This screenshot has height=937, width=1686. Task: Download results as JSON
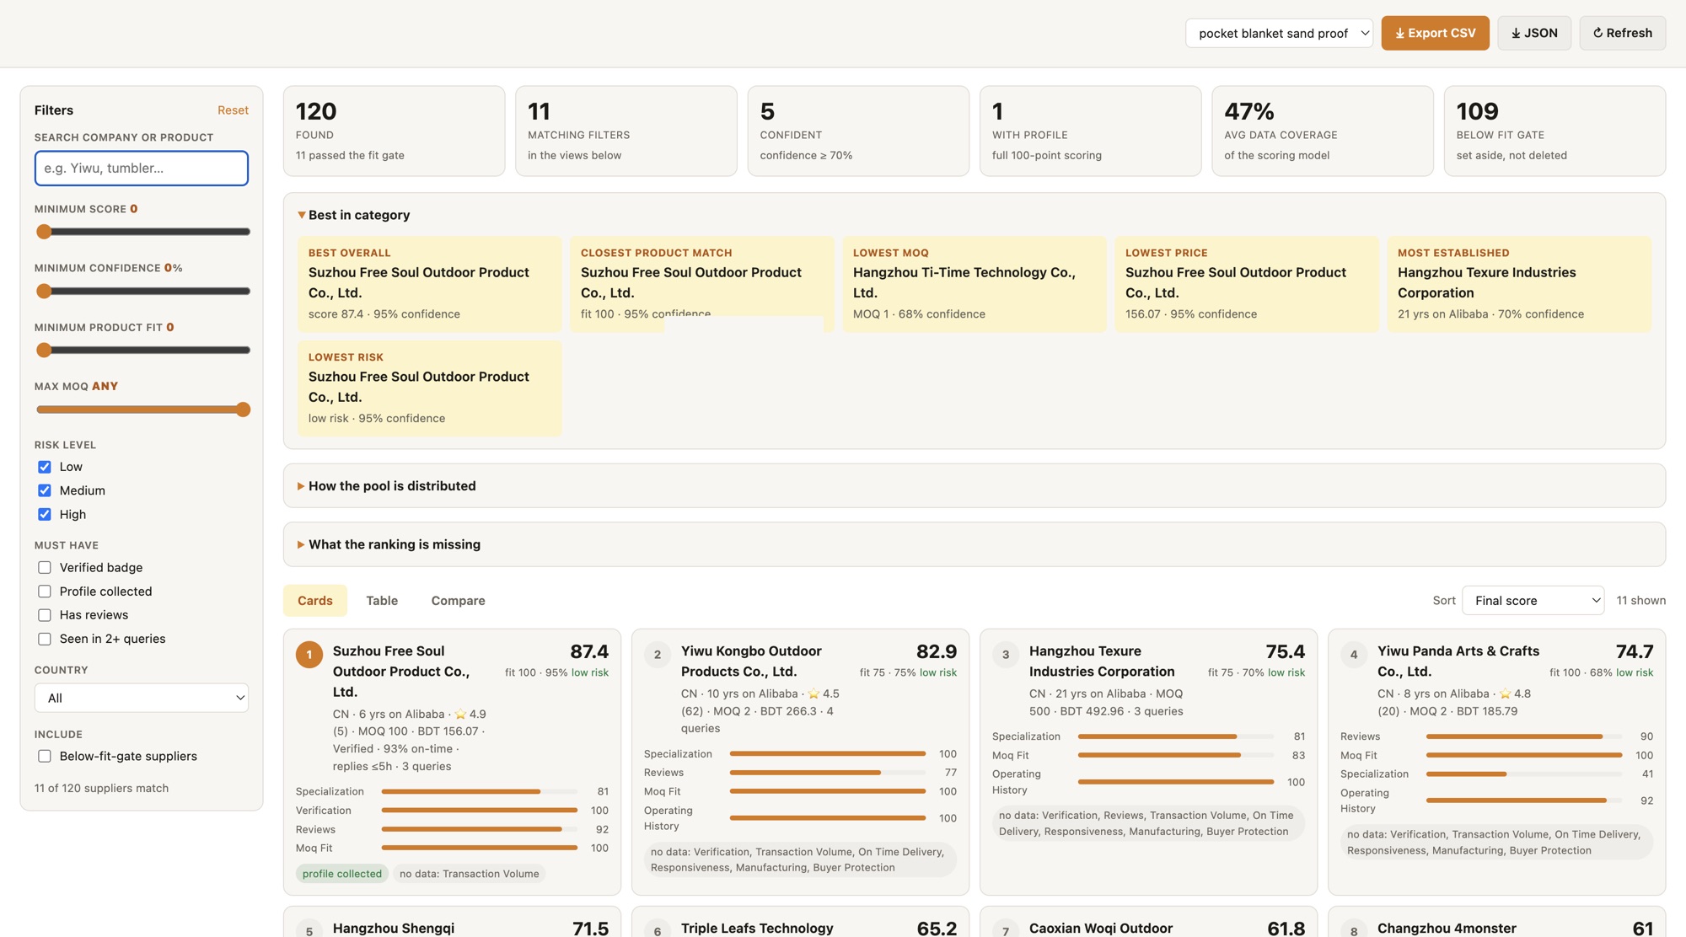[x=1534, y=33]
